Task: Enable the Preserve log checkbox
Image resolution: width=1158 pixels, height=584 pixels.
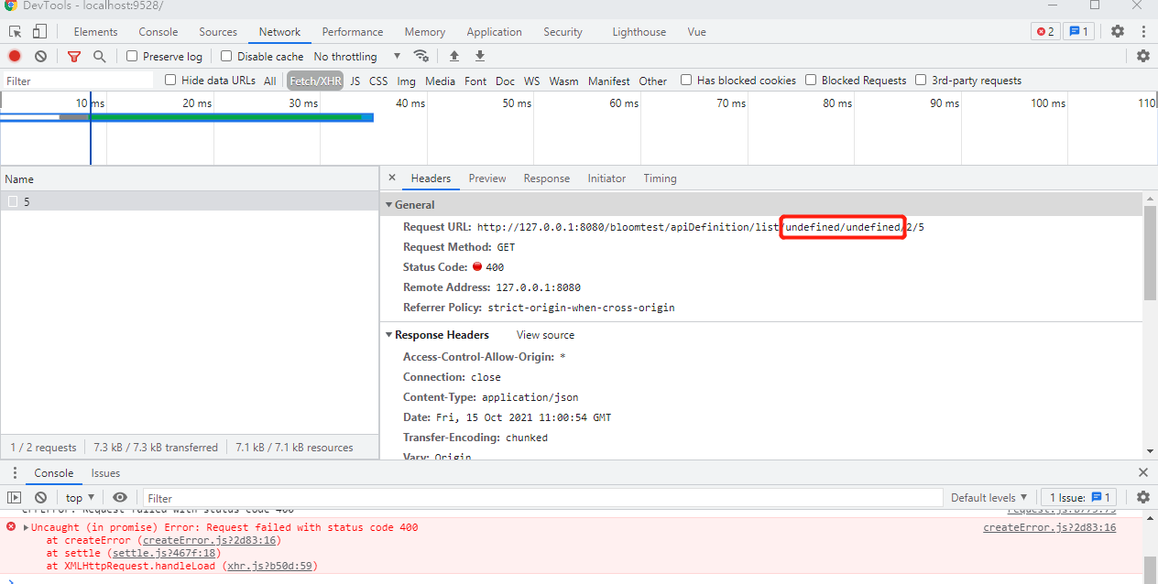Action: (x=132, y=56)
